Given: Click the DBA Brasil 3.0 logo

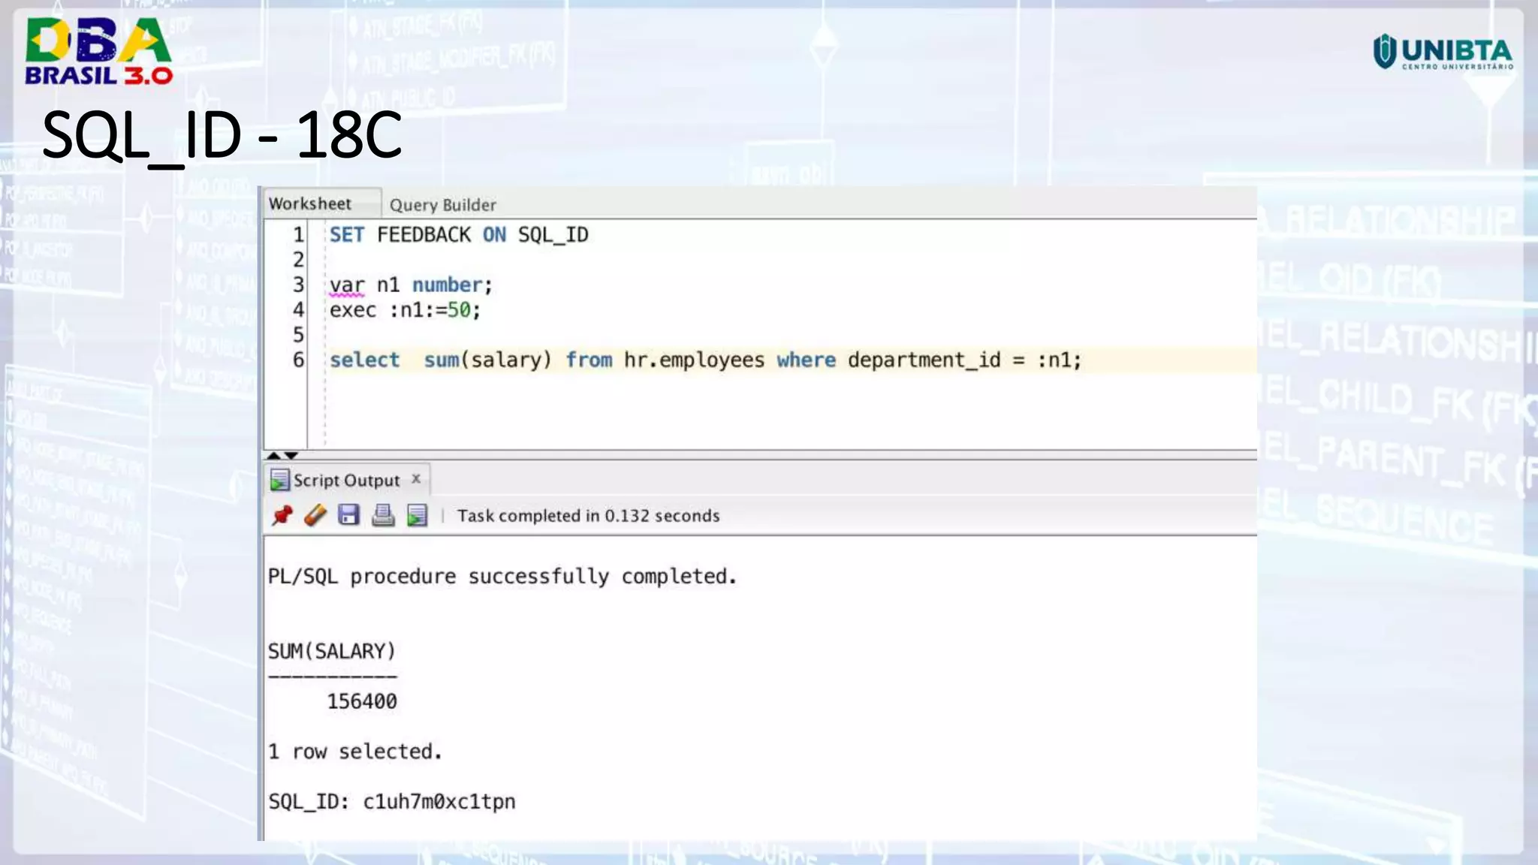Looking at the screenshot, I should (x=98, y=51).
